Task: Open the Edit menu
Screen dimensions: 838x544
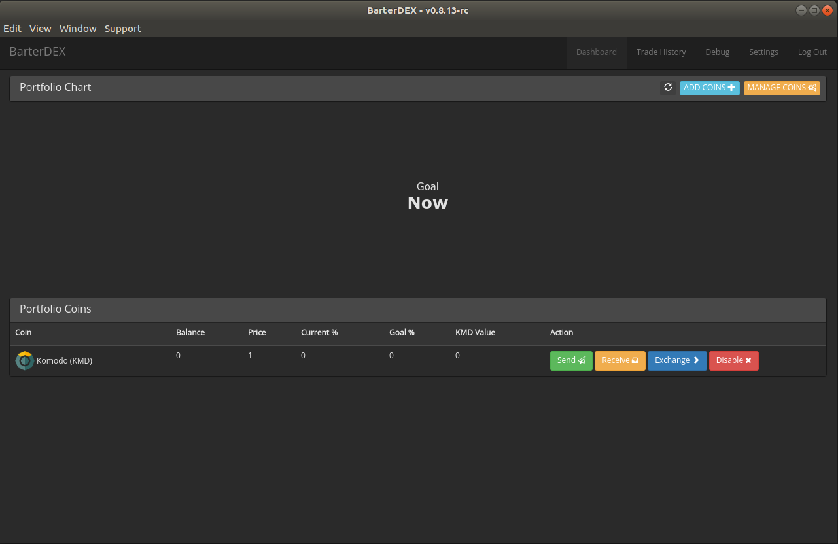Action: tap(12, 29)
